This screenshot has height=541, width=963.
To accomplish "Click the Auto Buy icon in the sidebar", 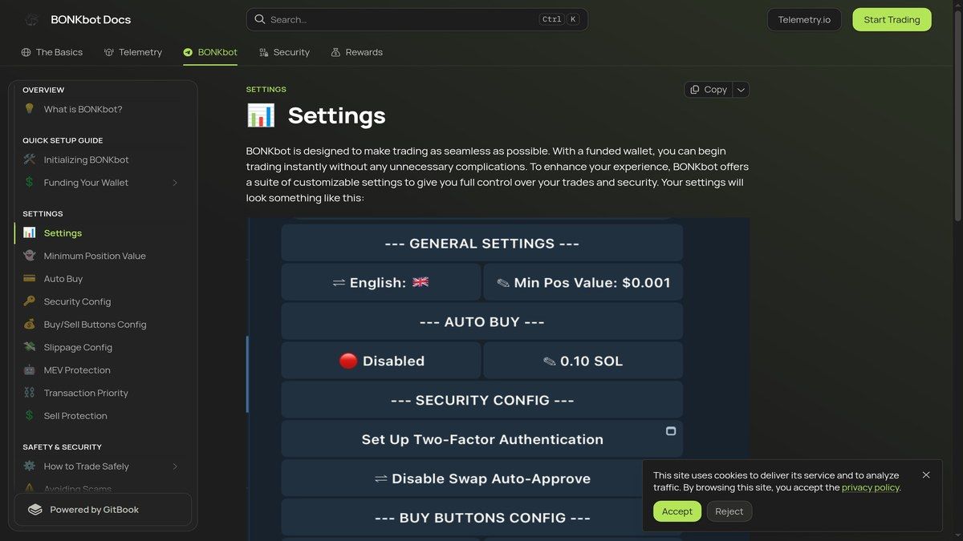I will [29, 278].
